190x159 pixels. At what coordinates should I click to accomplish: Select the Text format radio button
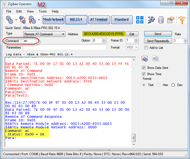[144, 85]
